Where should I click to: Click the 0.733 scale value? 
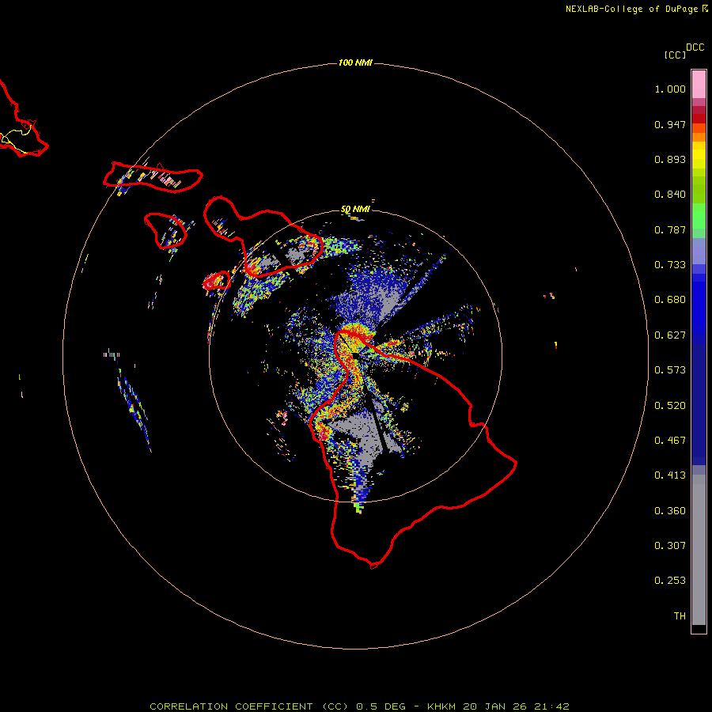[x=670, y=265]
